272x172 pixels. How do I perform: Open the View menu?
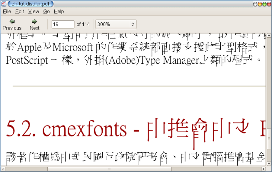tap(34, 12)
